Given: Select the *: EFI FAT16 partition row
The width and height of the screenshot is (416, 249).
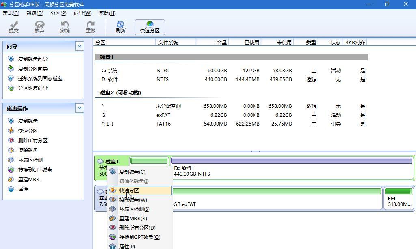Looking at the screenshot, I should point(231,124).
